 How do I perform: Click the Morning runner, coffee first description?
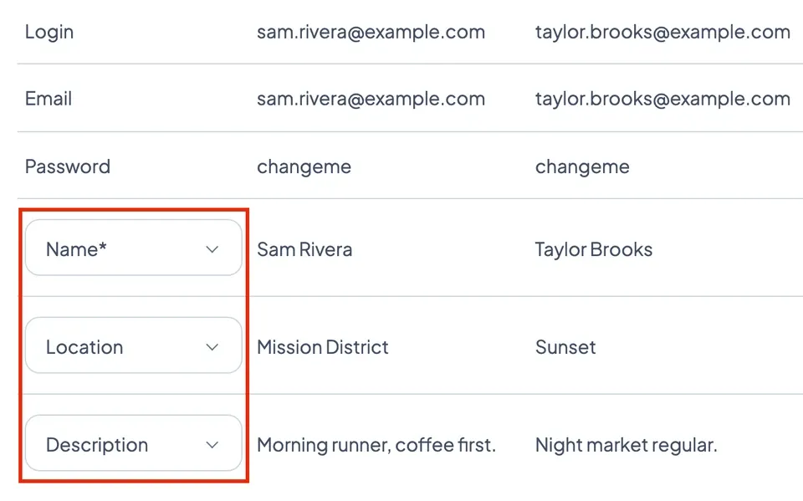point(376,445)
